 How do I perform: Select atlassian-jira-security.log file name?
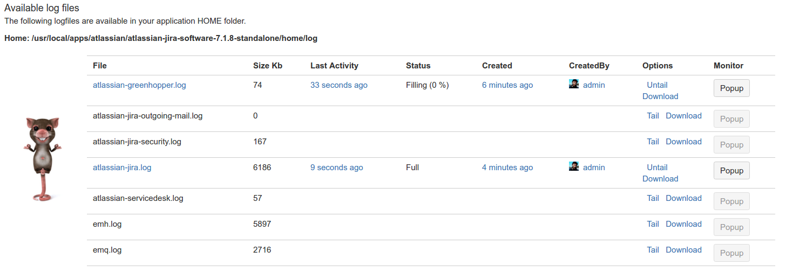[x=137, y=142]
